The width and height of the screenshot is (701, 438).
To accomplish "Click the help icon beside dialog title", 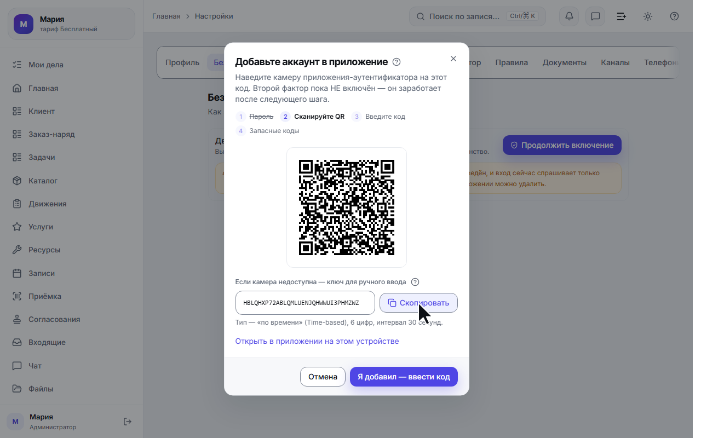I will (x=397, y=62).
